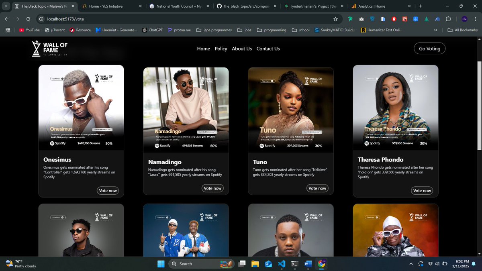Image resolution: width=482 pixels, height=271 pixels.
Task: Click the "Tuno" card heading text
Action: click(260, 162)
